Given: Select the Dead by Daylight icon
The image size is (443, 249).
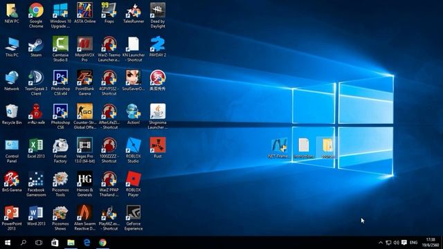Looking at the screenshot, I should [x=158, y=15].
